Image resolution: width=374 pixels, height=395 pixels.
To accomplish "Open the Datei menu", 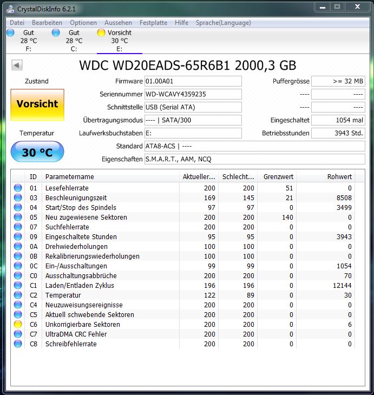I will pos(17,23).
